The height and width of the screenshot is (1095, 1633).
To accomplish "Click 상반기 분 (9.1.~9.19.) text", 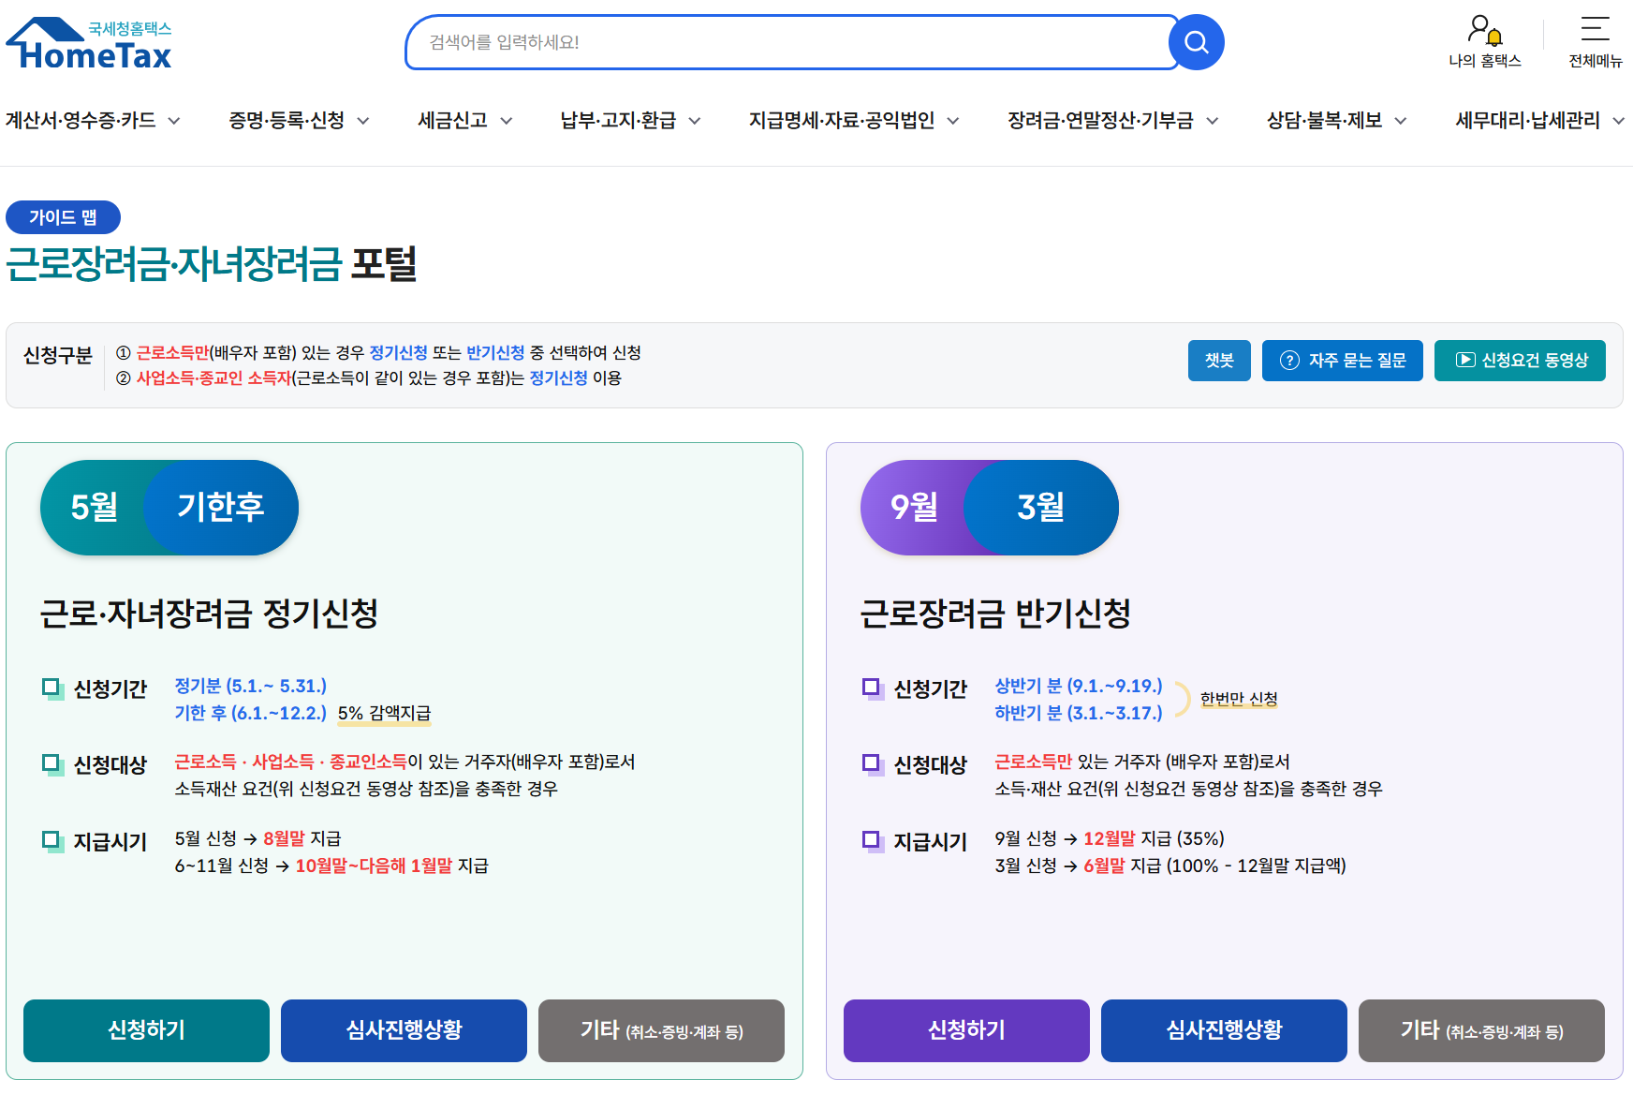I will click(1079, 686).
